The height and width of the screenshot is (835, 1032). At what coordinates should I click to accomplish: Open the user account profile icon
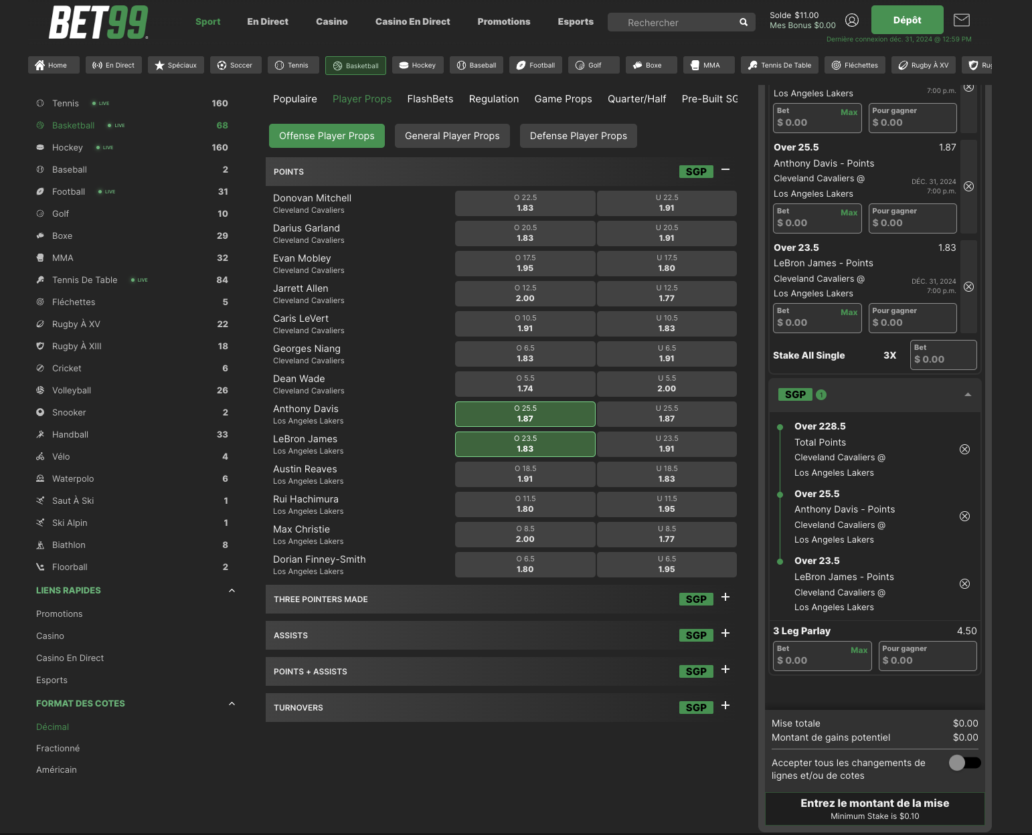[x=852, y=20]
